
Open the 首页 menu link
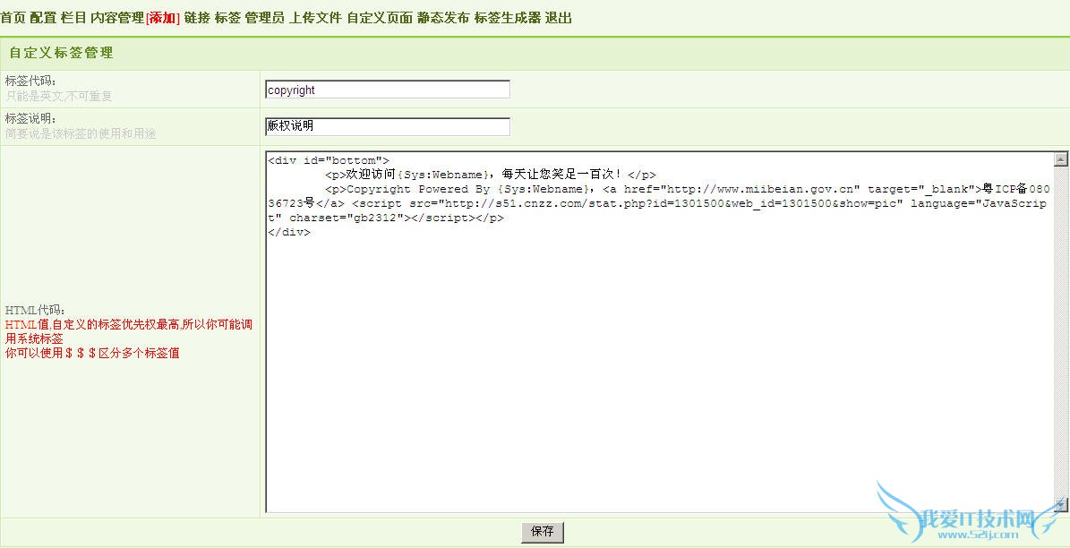coord(13,19)
